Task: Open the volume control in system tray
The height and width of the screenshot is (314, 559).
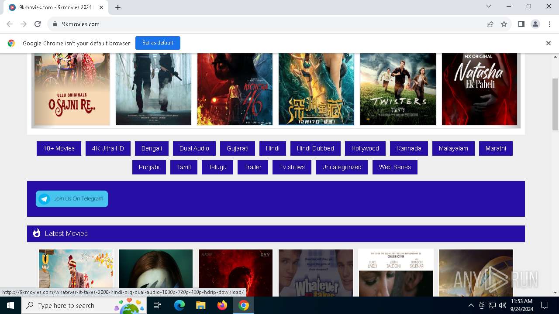Action: [502, 305]
